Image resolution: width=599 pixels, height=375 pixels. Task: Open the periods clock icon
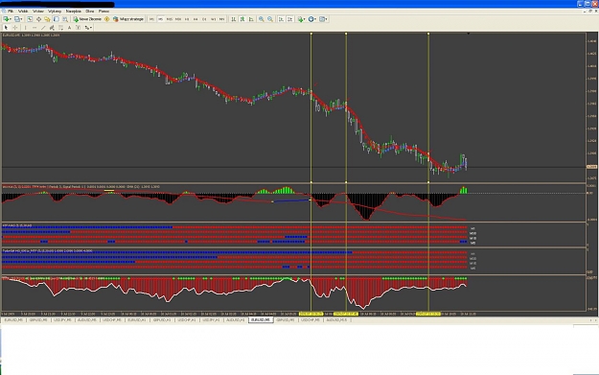(x=311, y=19)
